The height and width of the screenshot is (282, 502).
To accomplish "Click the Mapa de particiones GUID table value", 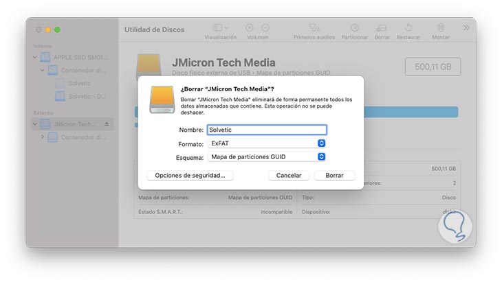I will coord(260,198).
